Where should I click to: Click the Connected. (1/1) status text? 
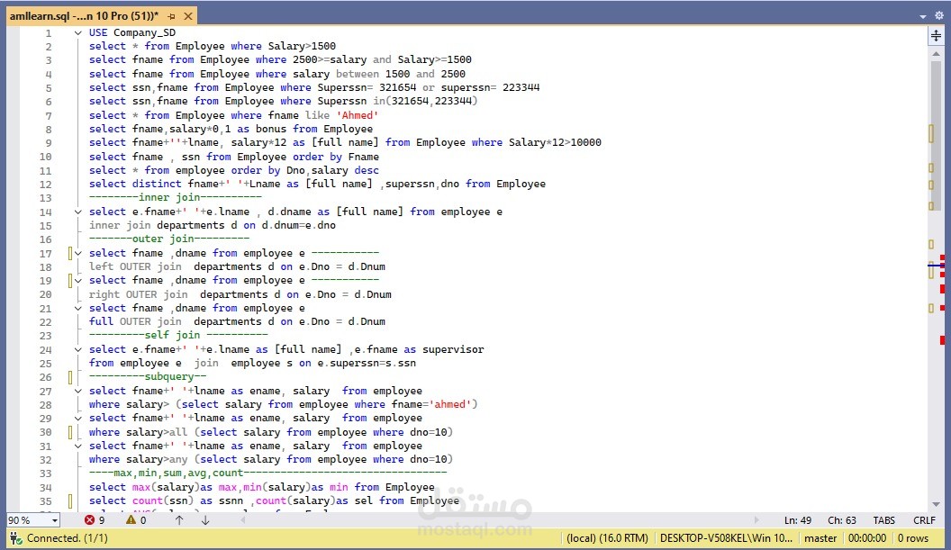click(68, 538)
